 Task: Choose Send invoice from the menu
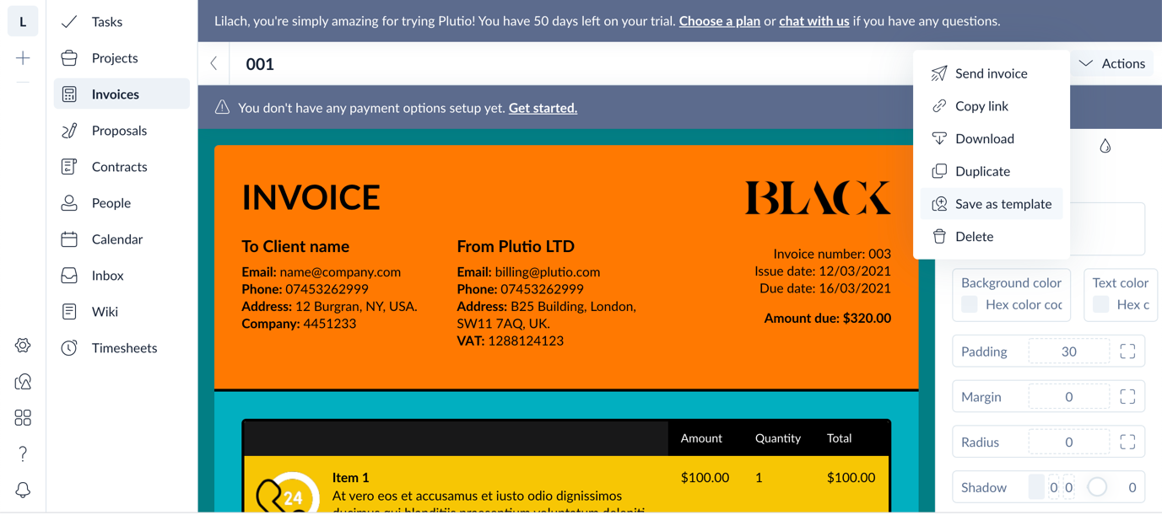tap(992, 73)
